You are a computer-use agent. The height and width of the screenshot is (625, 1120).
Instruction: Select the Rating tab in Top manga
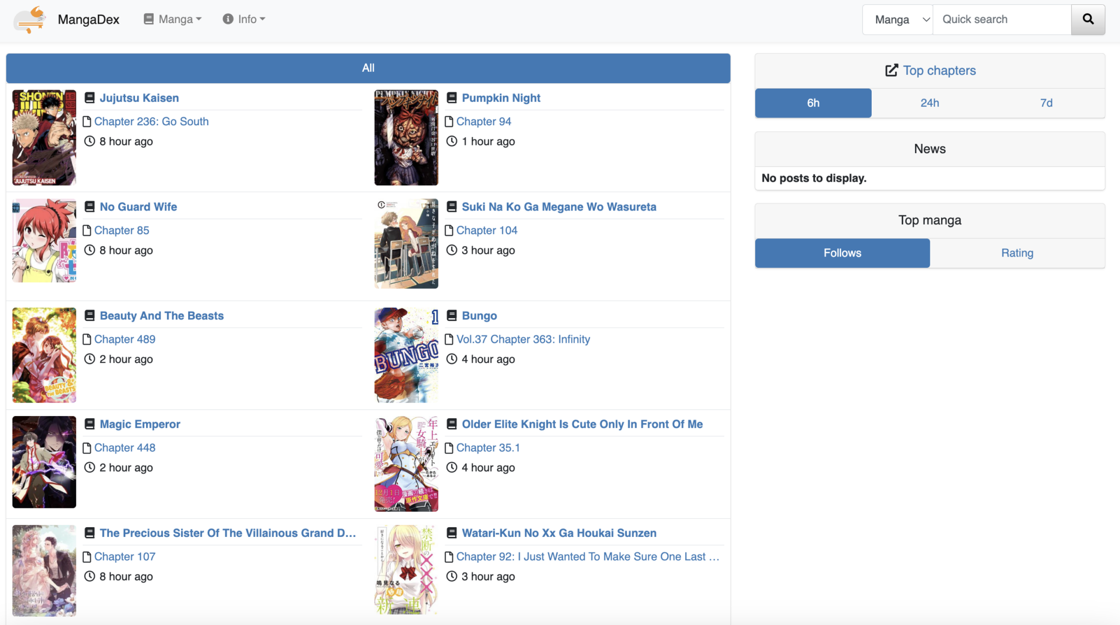pyautogui.click(x=1017, y=253)
